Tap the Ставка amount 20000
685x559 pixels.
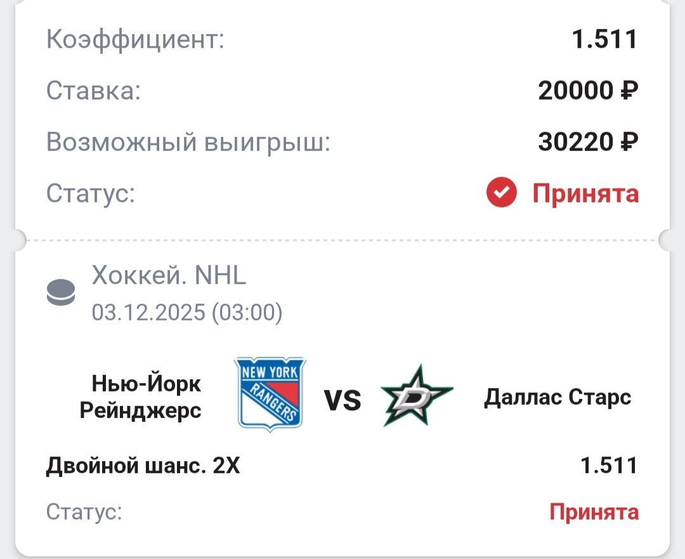[x=576, y=91]
